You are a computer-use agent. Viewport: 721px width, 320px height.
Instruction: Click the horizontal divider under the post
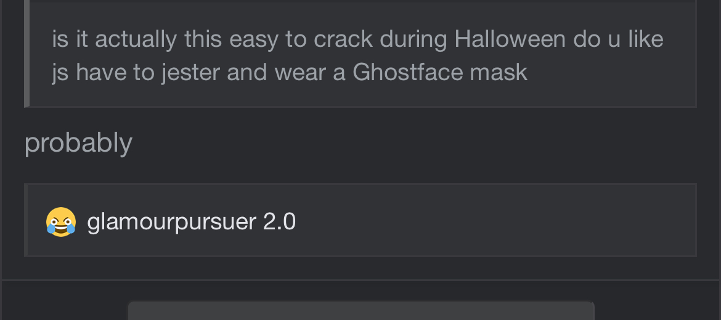(360, 279)
